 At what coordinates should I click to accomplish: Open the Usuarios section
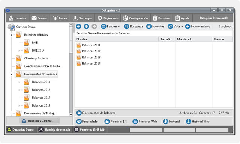pos(17,18)
